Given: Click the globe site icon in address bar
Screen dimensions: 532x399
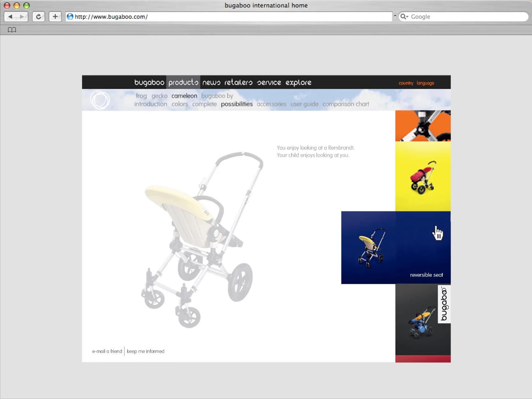Looking at the screenshot, I should point(70,17).
